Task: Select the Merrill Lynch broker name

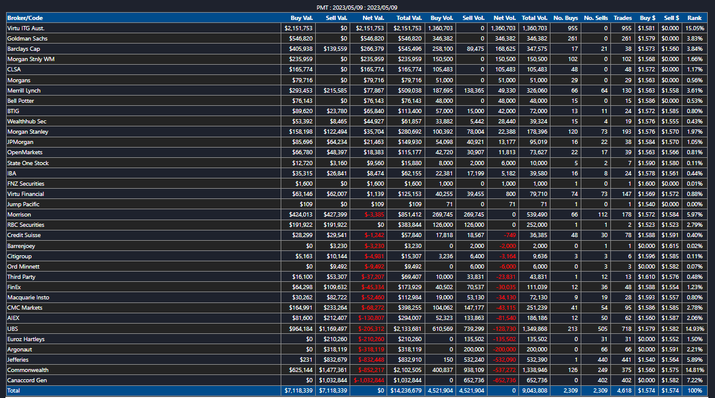Action: coord(24,91)
